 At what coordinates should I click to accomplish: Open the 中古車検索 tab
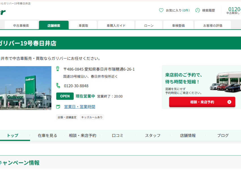(x=21, y=25)
